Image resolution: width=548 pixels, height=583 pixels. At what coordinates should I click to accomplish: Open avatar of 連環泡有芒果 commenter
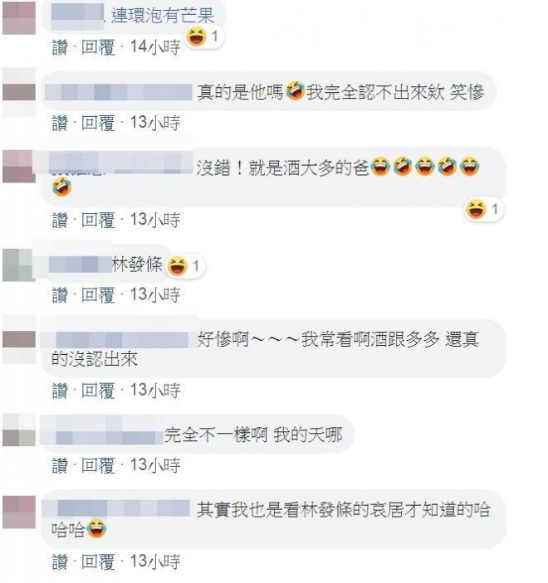(x=19, y=17)
